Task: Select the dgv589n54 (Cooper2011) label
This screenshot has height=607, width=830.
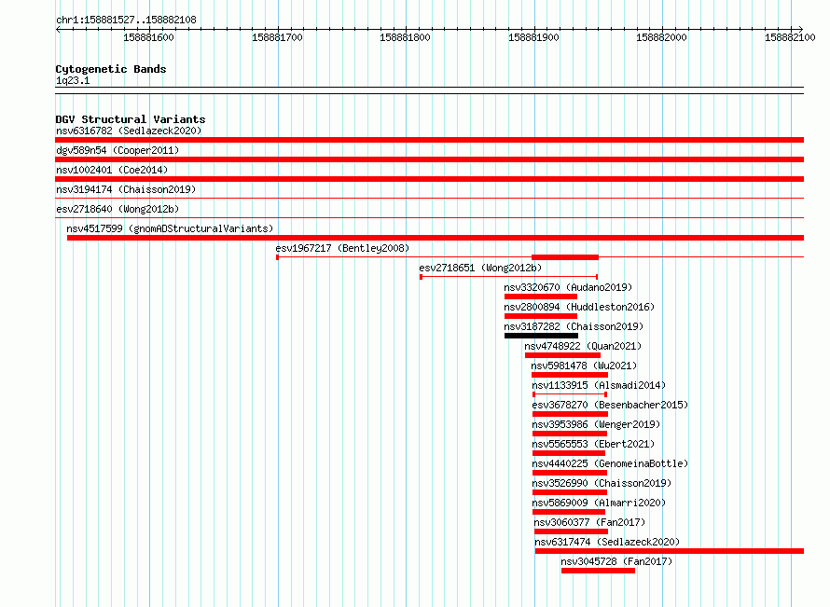Action: 118,150
